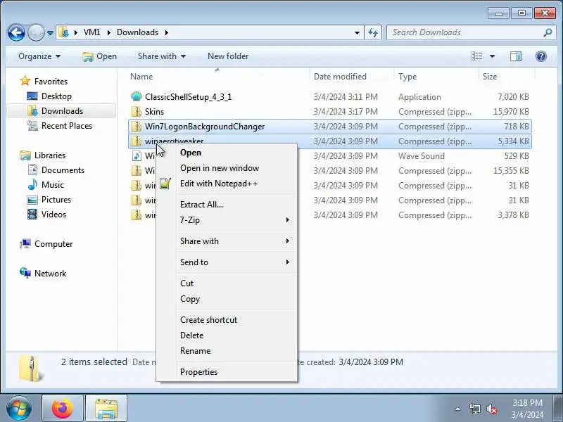
Task: Click the 5,334 KB size cell
Action: point(513,141)
